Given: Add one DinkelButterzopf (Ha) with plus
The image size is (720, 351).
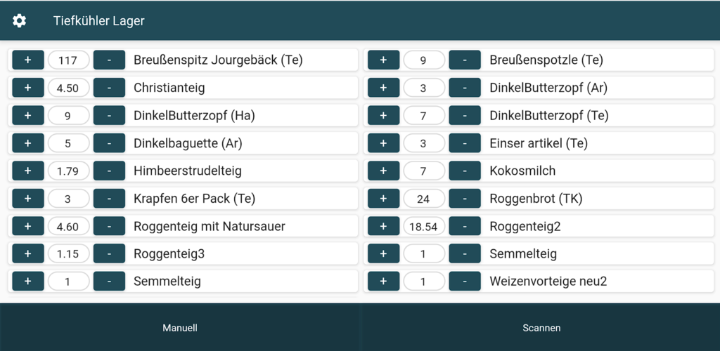Looking at the screenshot, I should pos(28,115).
